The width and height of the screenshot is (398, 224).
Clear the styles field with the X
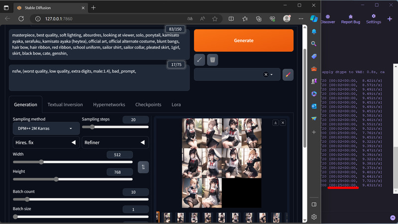pos(266,74)
